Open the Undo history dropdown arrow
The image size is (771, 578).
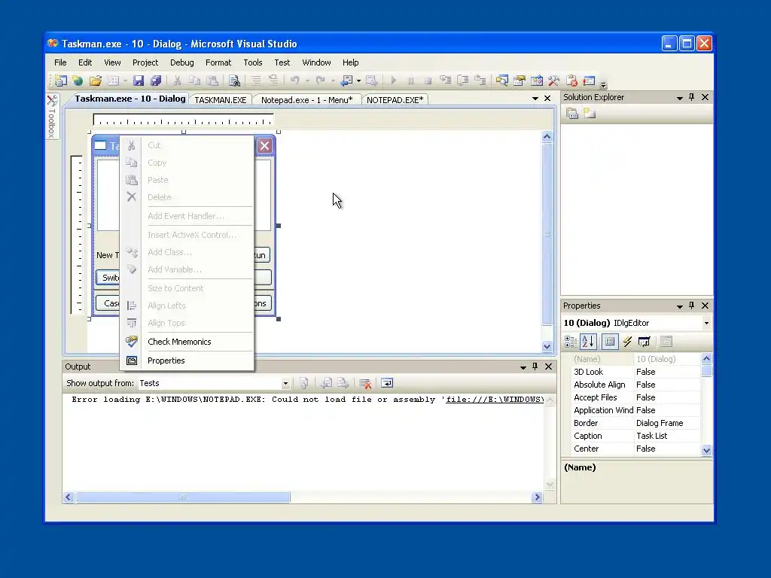tap(307, 81)
